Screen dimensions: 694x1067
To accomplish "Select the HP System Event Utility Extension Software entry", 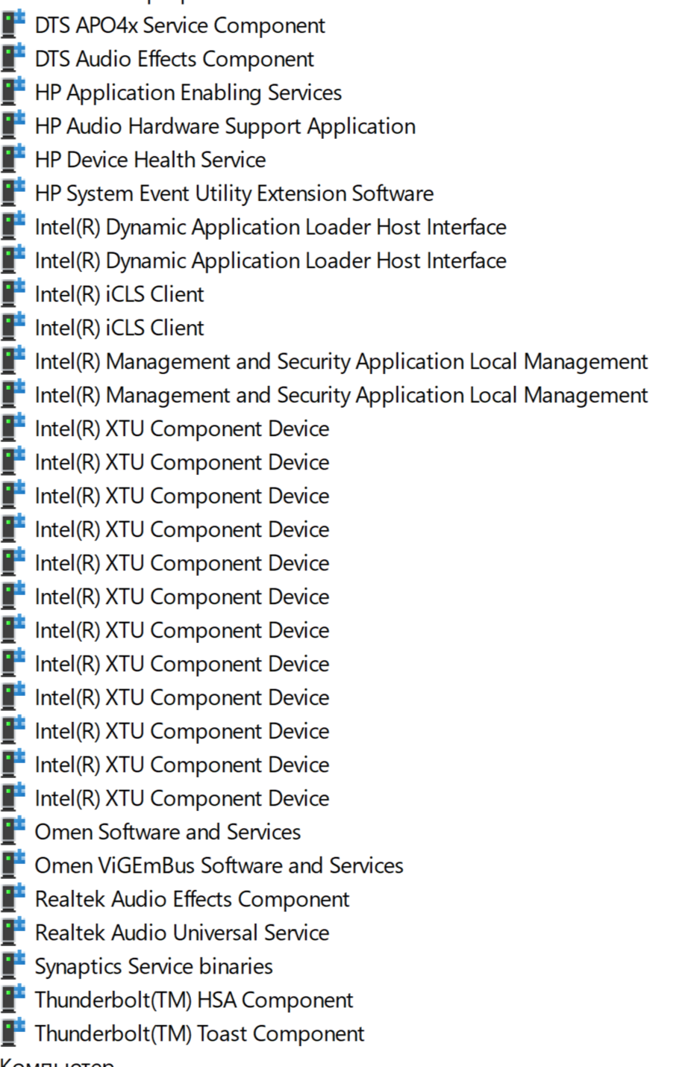I will click(234, 193).
